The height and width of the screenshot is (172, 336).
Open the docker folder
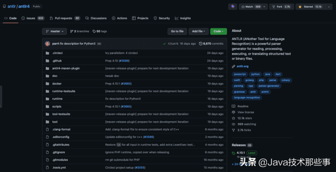click(x=57, y=83)
